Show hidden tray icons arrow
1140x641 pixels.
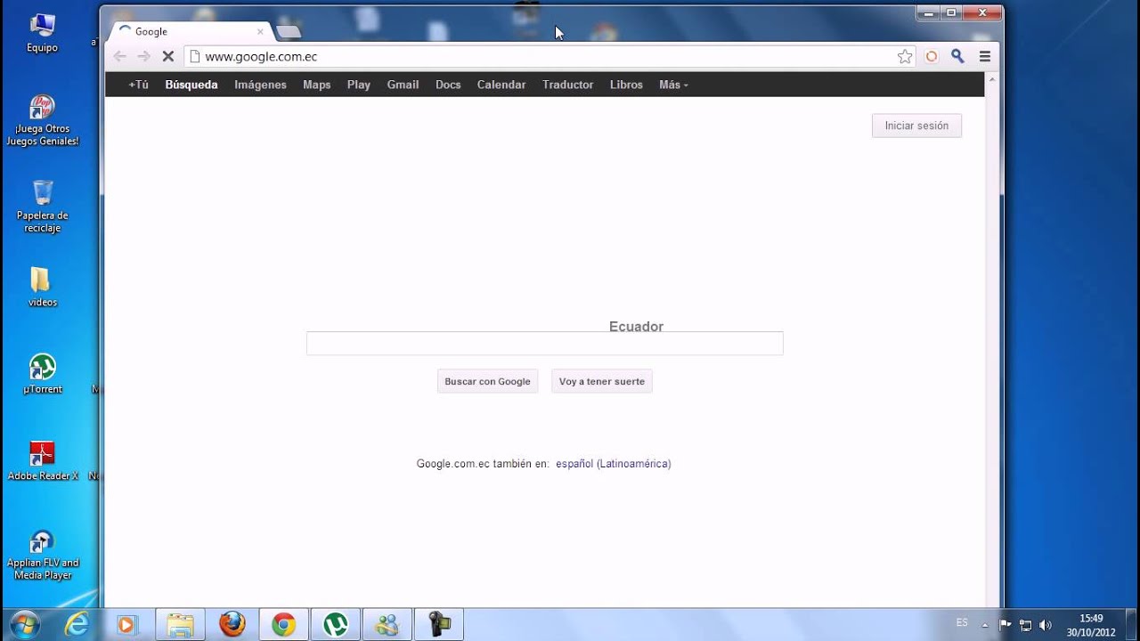pyautogui.click(x=984, y=625)
